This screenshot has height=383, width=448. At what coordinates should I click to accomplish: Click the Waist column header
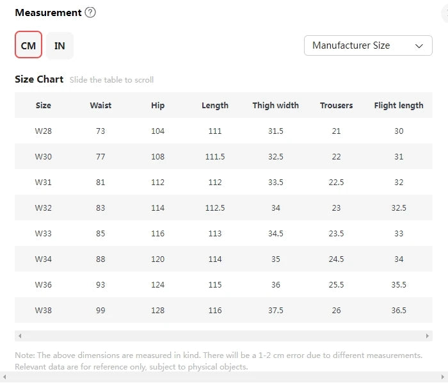[x=100, y=105]
